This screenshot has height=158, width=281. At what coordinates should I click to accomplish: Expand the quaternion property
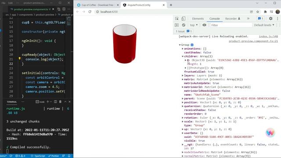(183, 106)
